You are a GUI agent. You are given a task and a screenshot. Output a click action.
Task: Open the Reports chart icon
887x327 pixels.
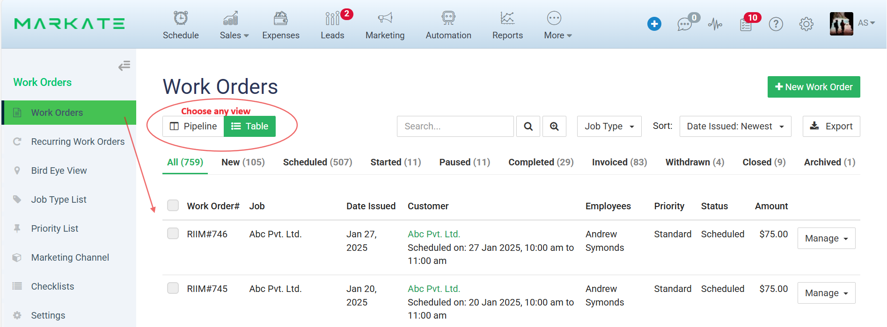point(507,18)
